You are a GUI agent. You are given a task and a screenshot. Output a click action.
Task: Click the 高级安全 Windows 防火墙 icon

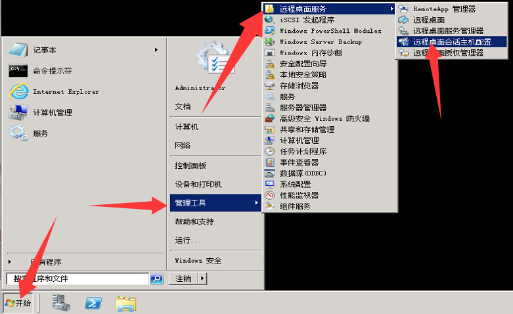270,118
